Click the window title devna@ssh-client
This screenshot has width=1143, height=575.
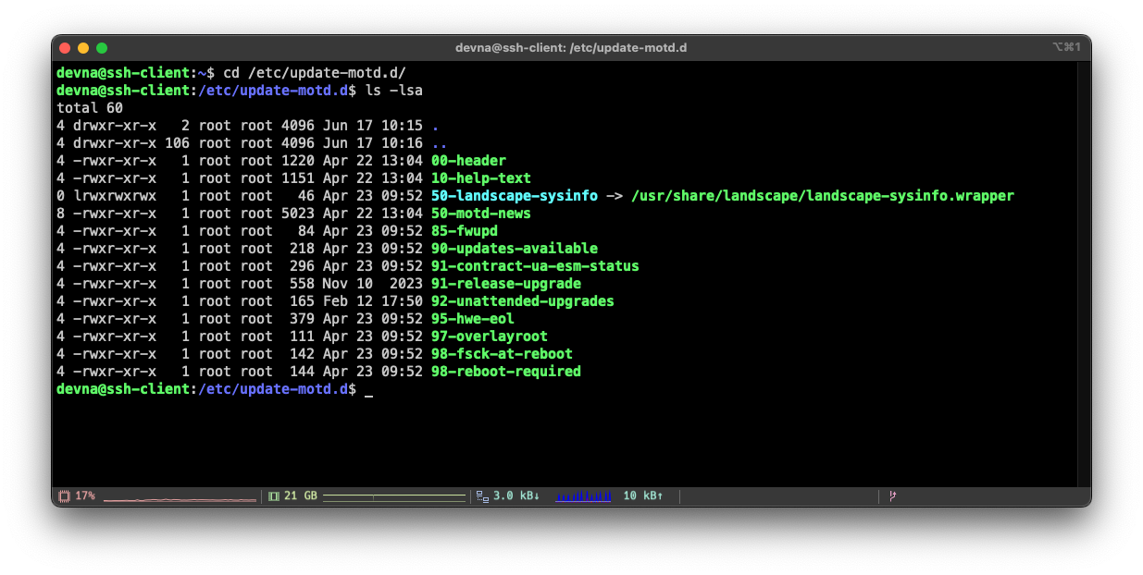[x=571, y=48]
